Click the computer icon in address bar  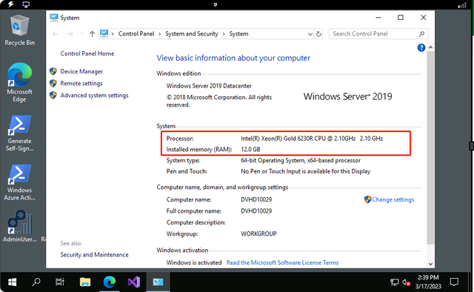[104, 33]
